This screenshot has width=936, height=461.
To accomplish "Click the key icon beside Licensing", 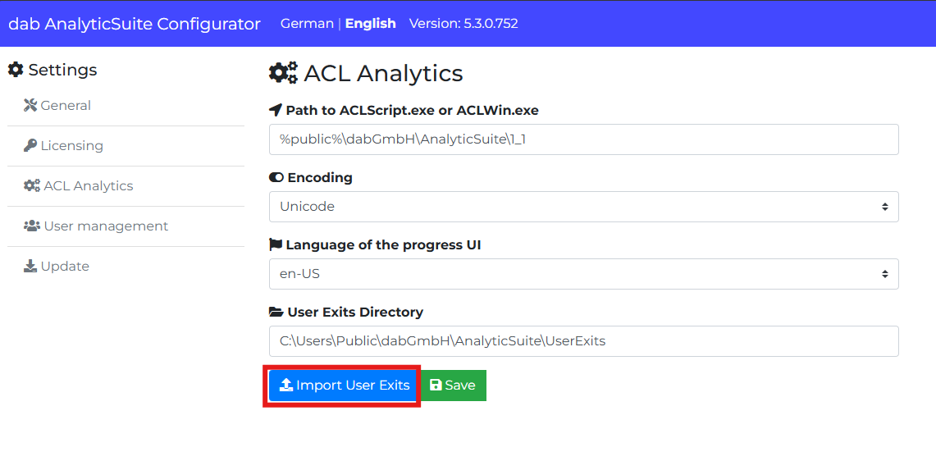I will [x=30, y=145].
